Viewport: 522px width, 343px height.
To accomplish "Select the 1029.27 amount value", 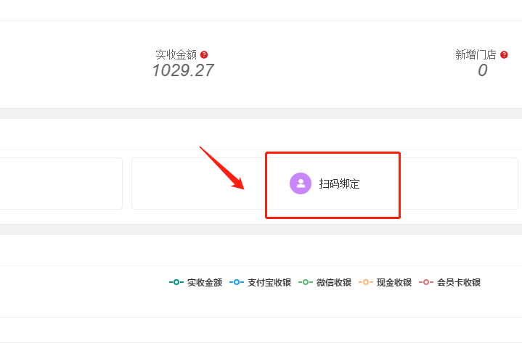I will pos(183,70).
